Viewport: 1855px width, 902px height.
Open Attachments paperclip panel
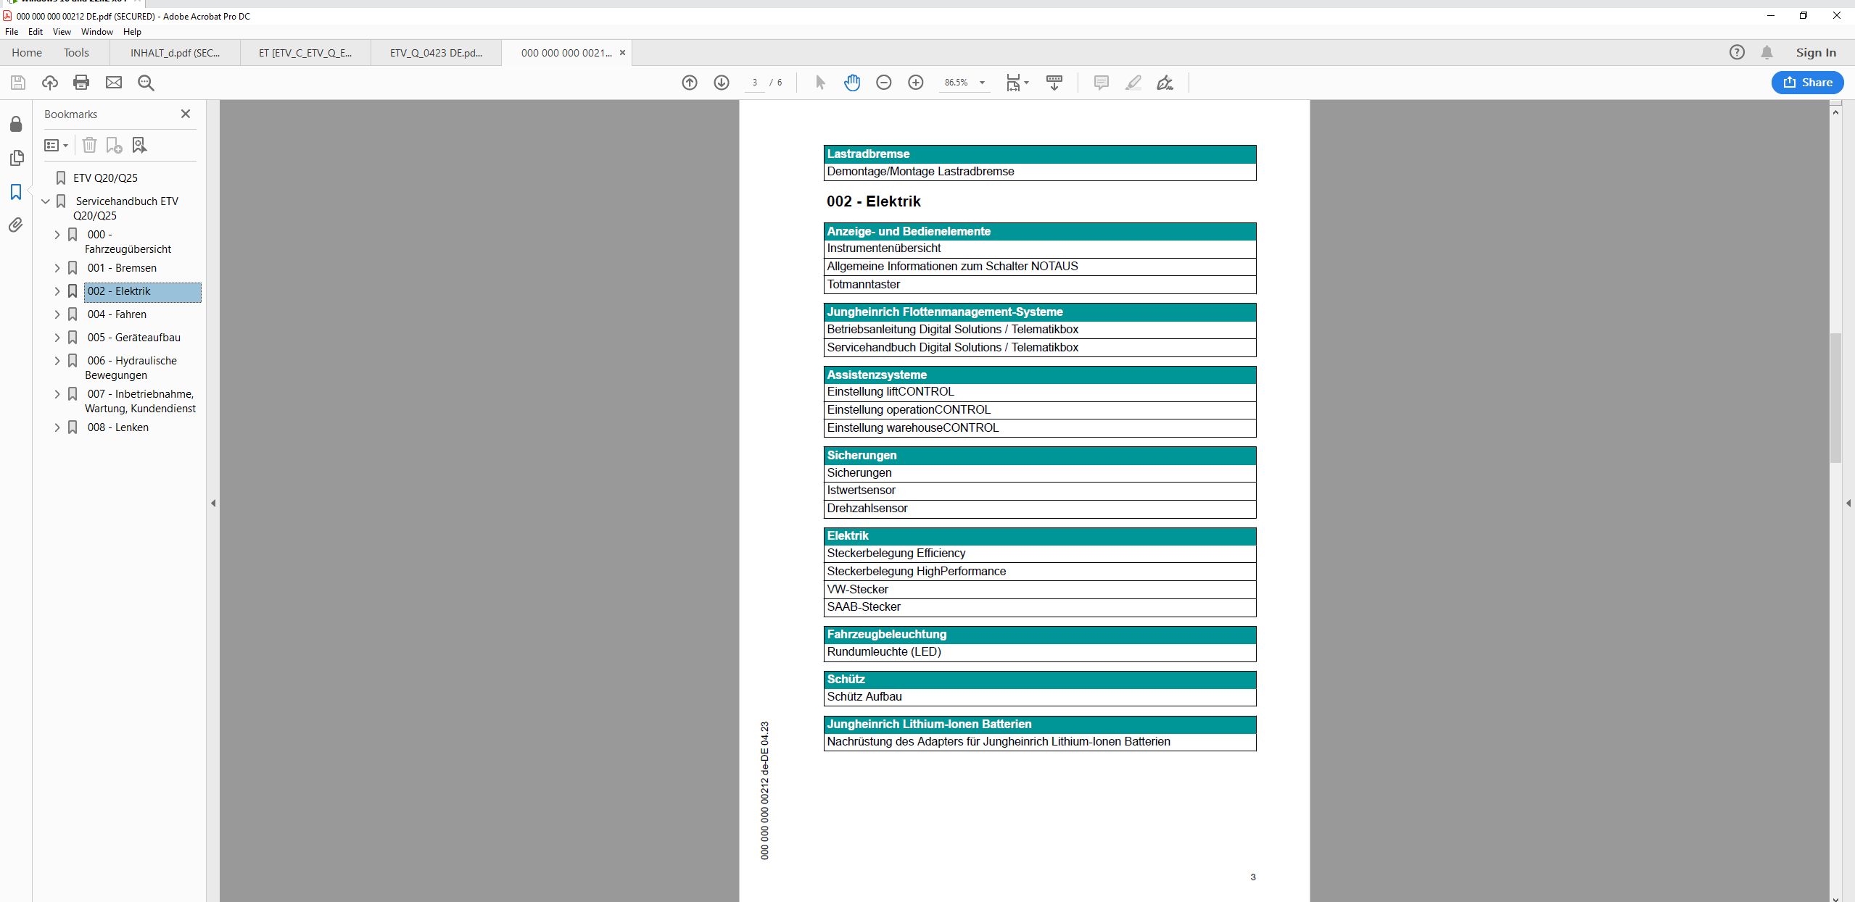pos(16,225)
